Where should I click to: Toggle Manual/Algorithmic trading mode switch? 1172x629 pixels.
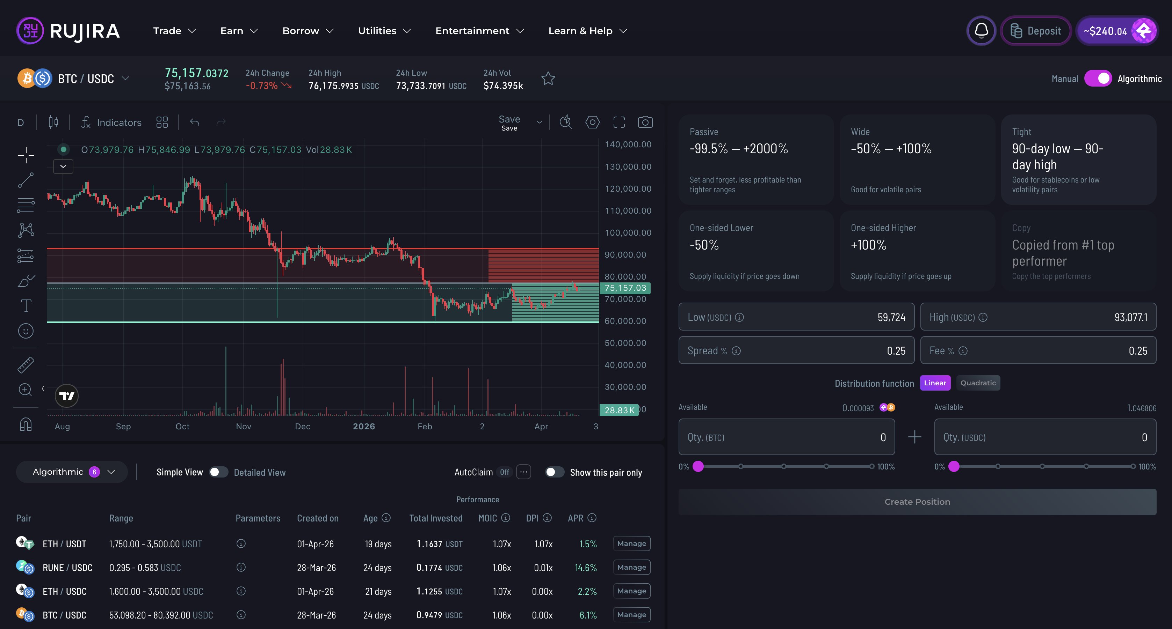point(1098,79)
